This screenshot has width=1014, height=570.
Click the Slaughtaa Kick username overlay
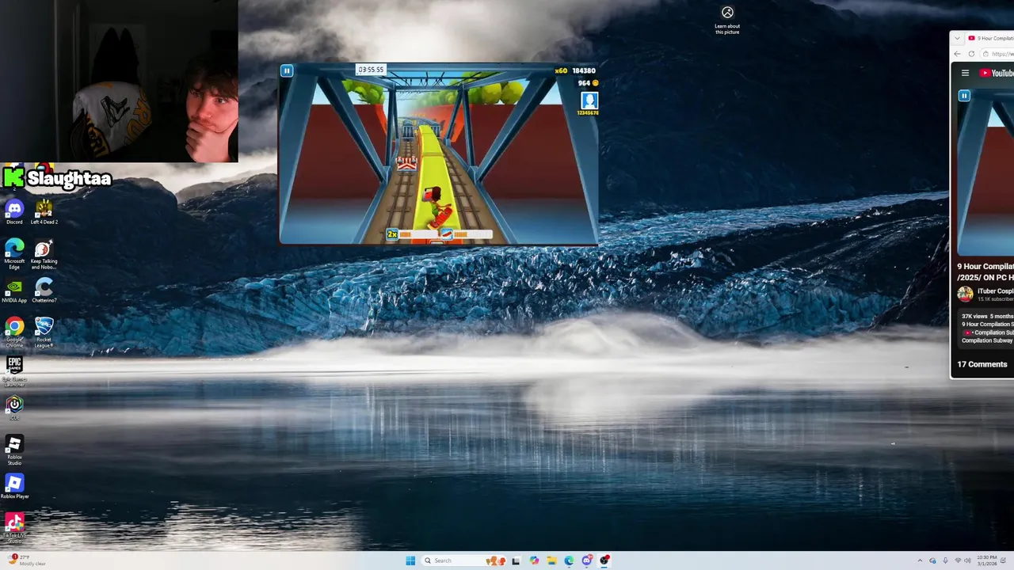pyautogui.click(x=57, y=178)
